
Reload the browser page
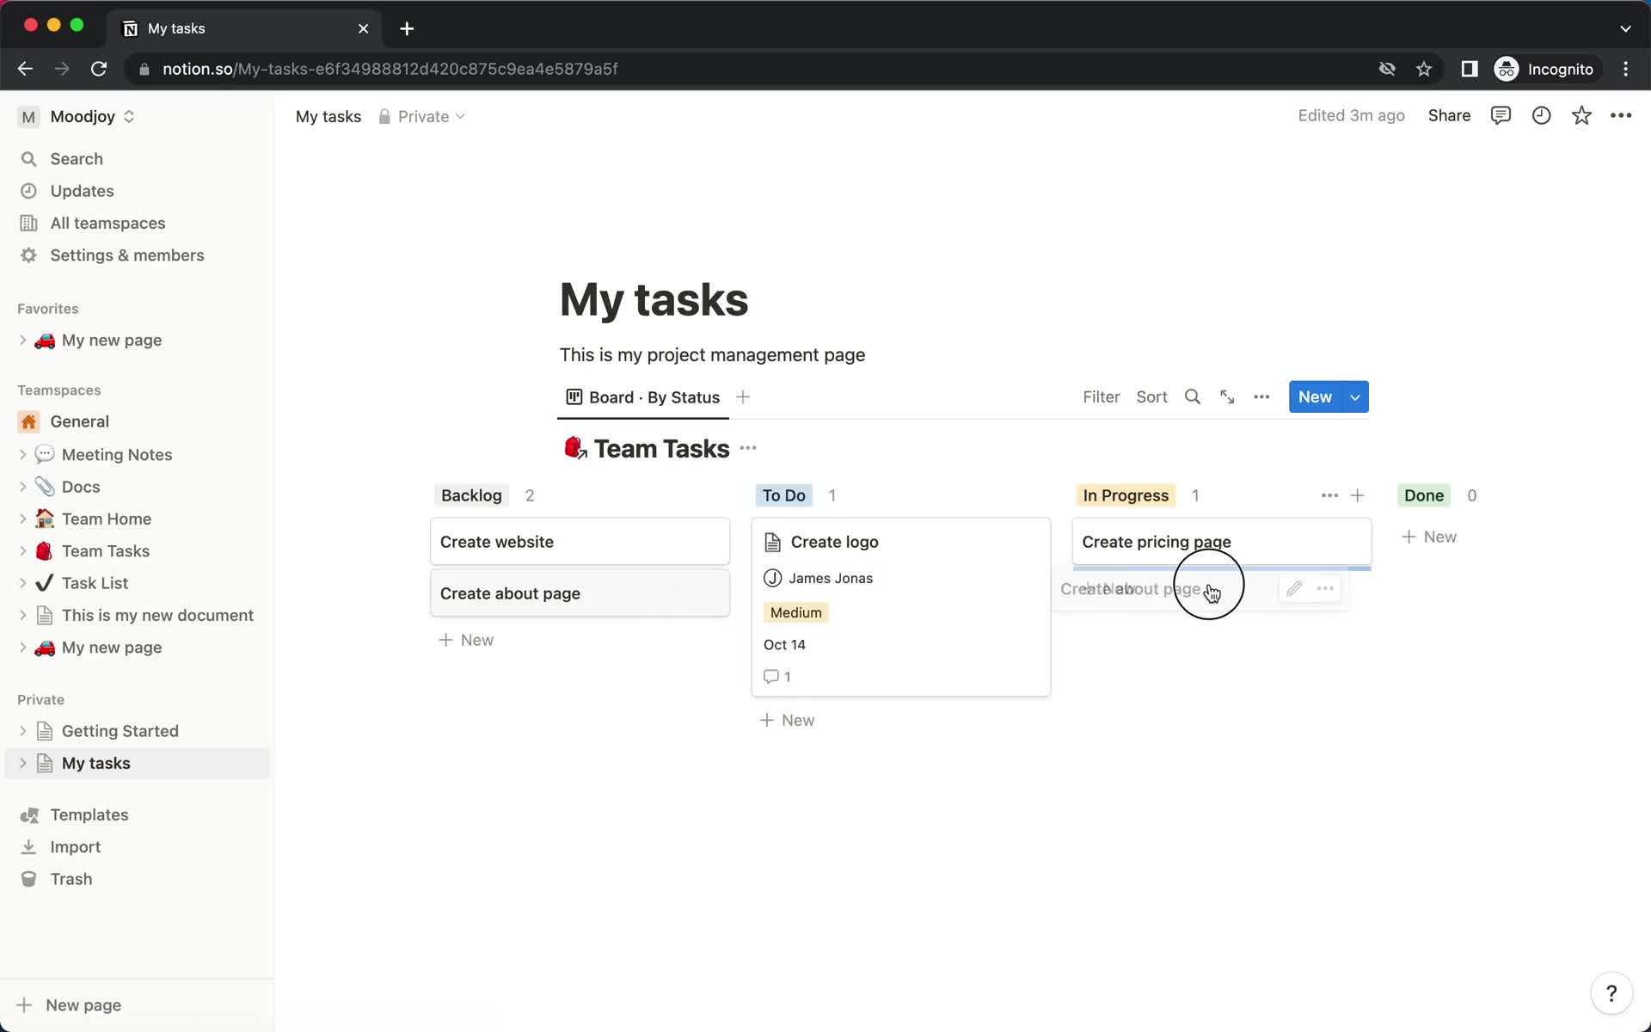click(x=99, y=69)
